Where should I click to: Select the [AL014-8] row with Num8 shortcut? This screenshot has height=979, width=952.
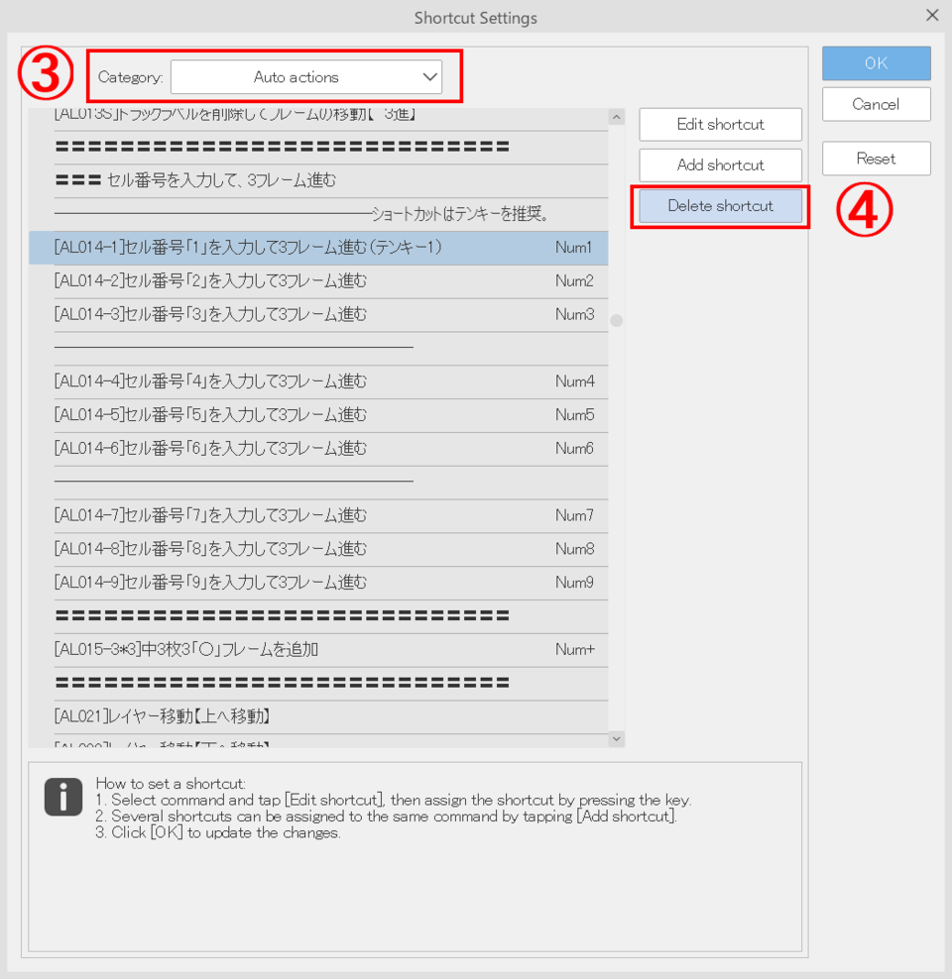tap(318, 549)
